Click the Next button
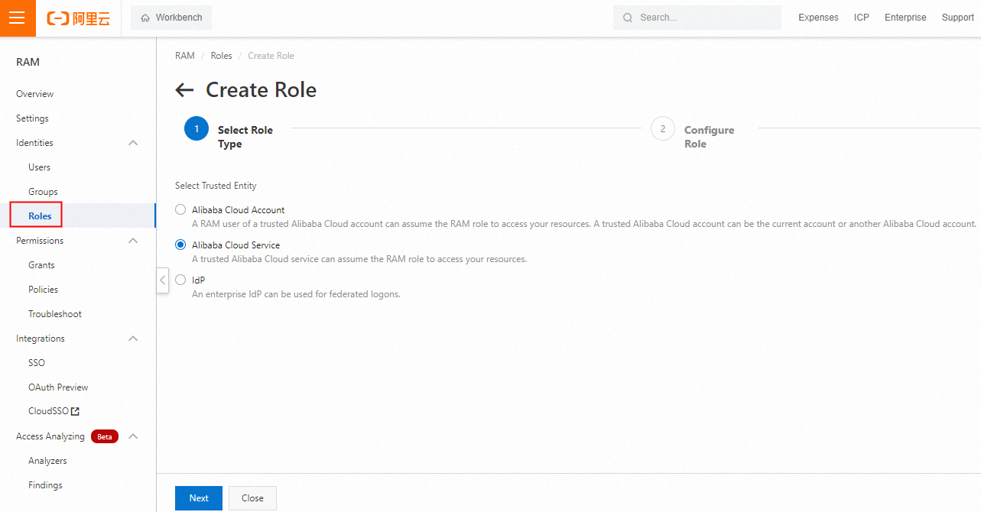 198,498
